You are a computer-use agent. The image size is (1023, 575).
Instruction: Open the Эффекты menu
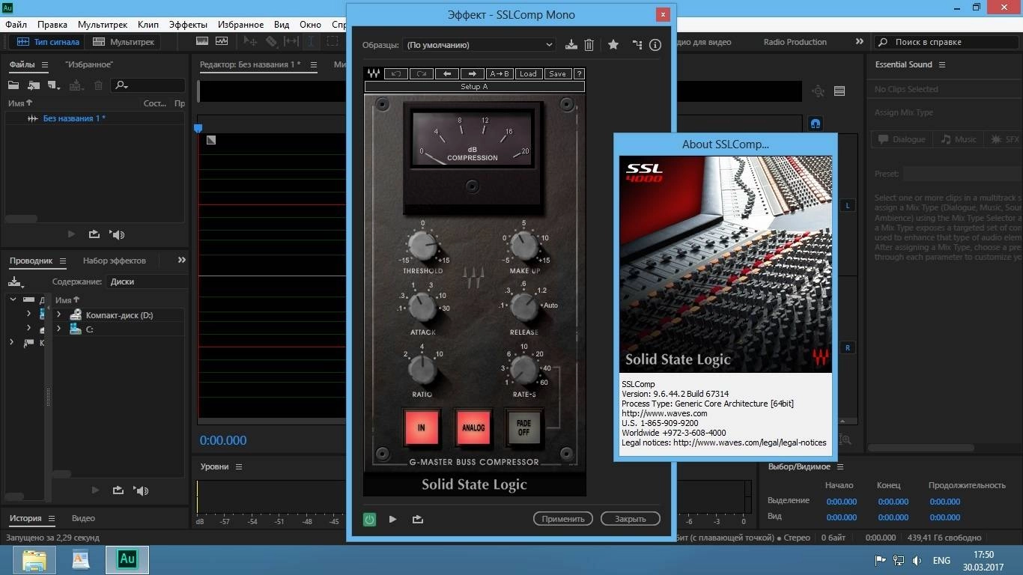point(188,25)
